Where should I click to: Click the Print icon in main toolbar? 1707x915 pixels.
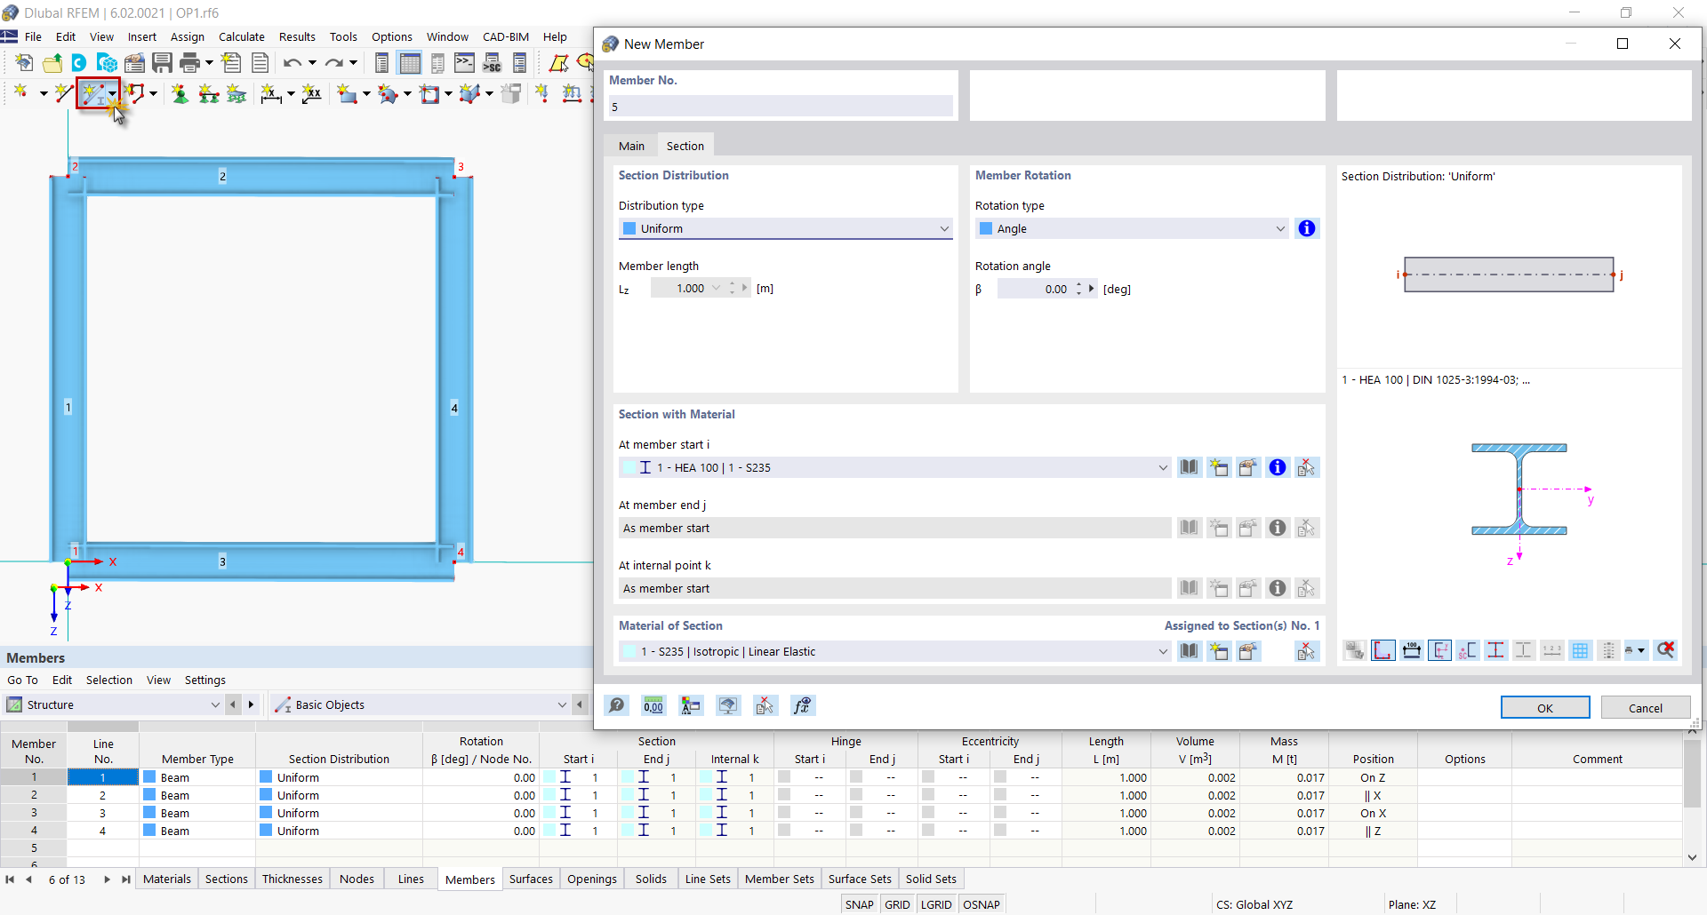click(x=189, y=62)
